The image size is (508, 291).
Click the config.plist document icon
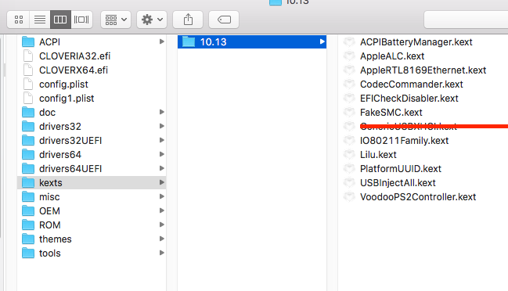[x=28, y=84]
